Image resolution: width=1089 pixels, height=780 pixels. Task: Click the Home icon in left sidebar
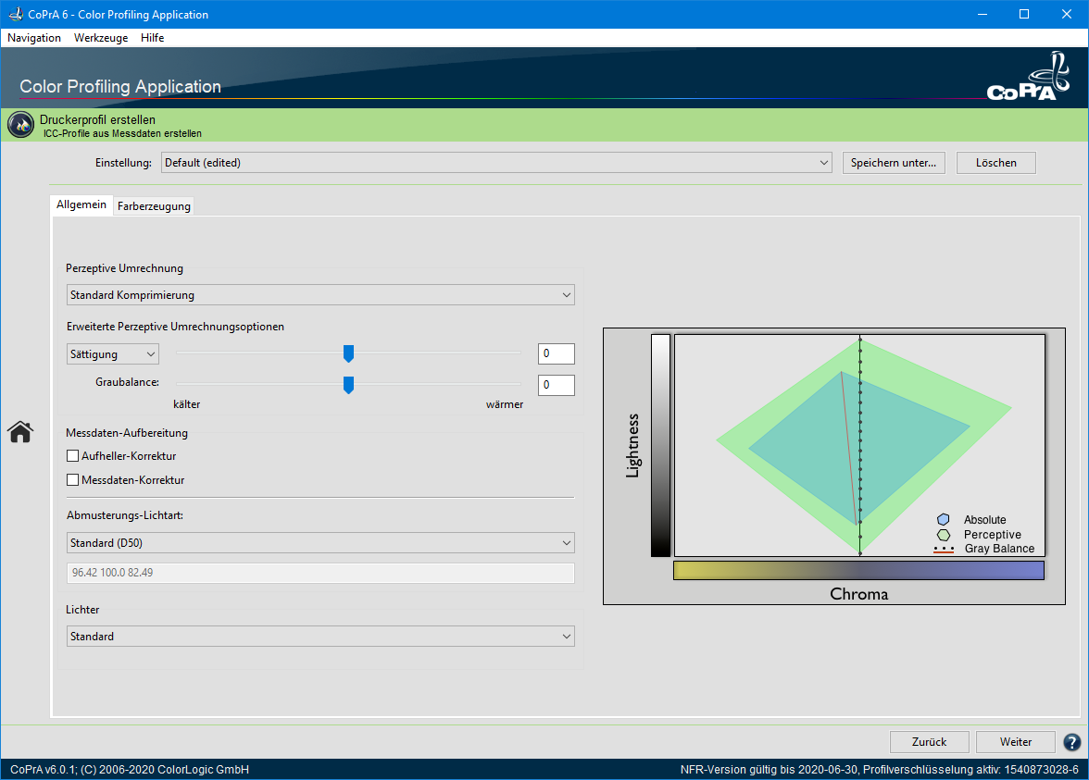point(20,431)
